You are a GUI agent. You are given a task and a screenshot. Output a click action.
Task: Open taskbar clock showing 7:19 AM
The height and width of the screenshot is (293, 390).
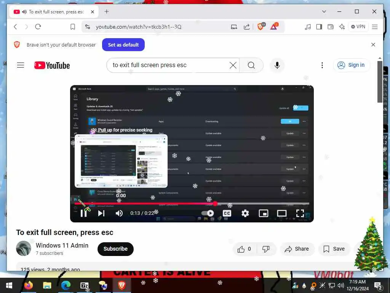(x=357, y=285)
